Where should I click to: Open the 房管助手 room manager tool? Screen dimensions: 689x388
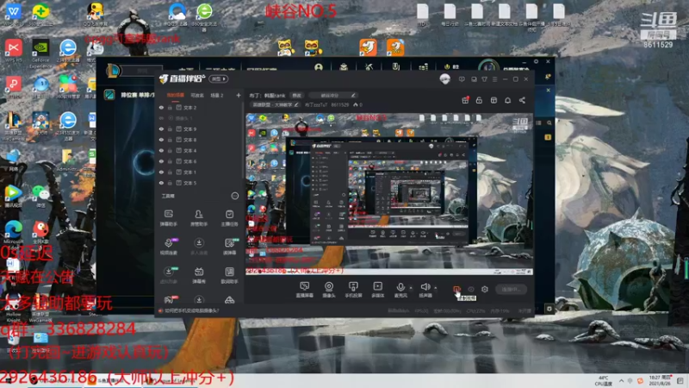point(199,217)
